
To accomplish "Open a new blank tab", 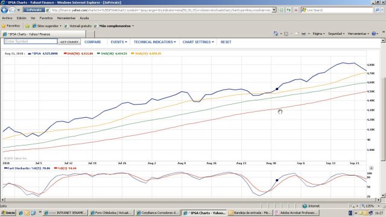I will point(90,34).
